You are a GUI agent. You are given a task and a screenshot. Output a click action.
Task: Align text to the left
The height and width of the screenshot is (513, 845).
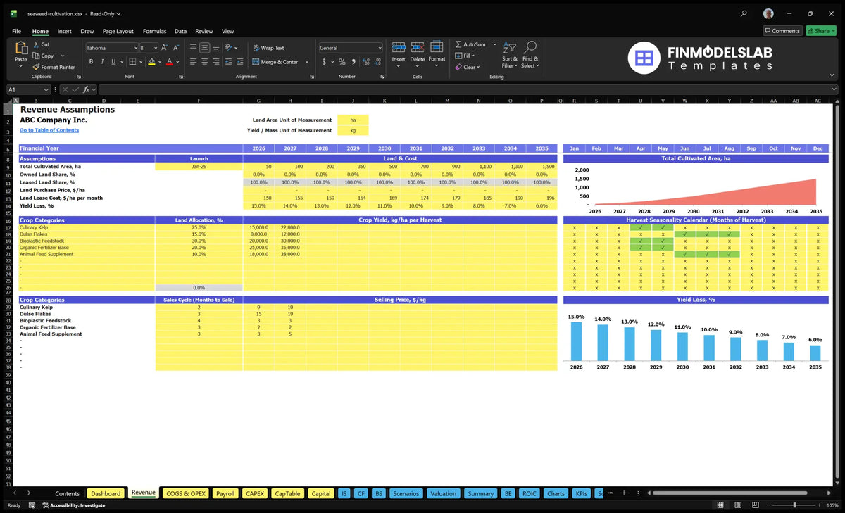click(x=193, y=62)
